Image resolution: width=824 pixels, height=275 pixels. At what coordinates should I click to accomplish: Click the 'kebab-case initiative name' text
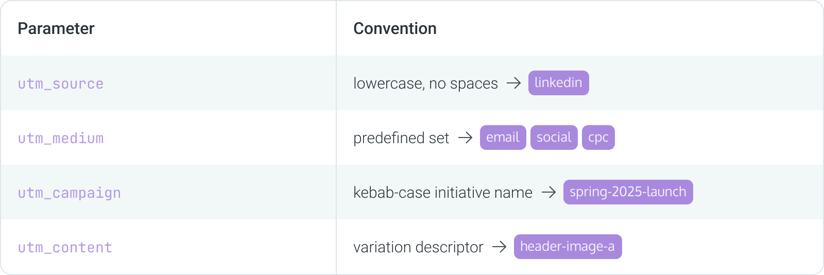443,192
